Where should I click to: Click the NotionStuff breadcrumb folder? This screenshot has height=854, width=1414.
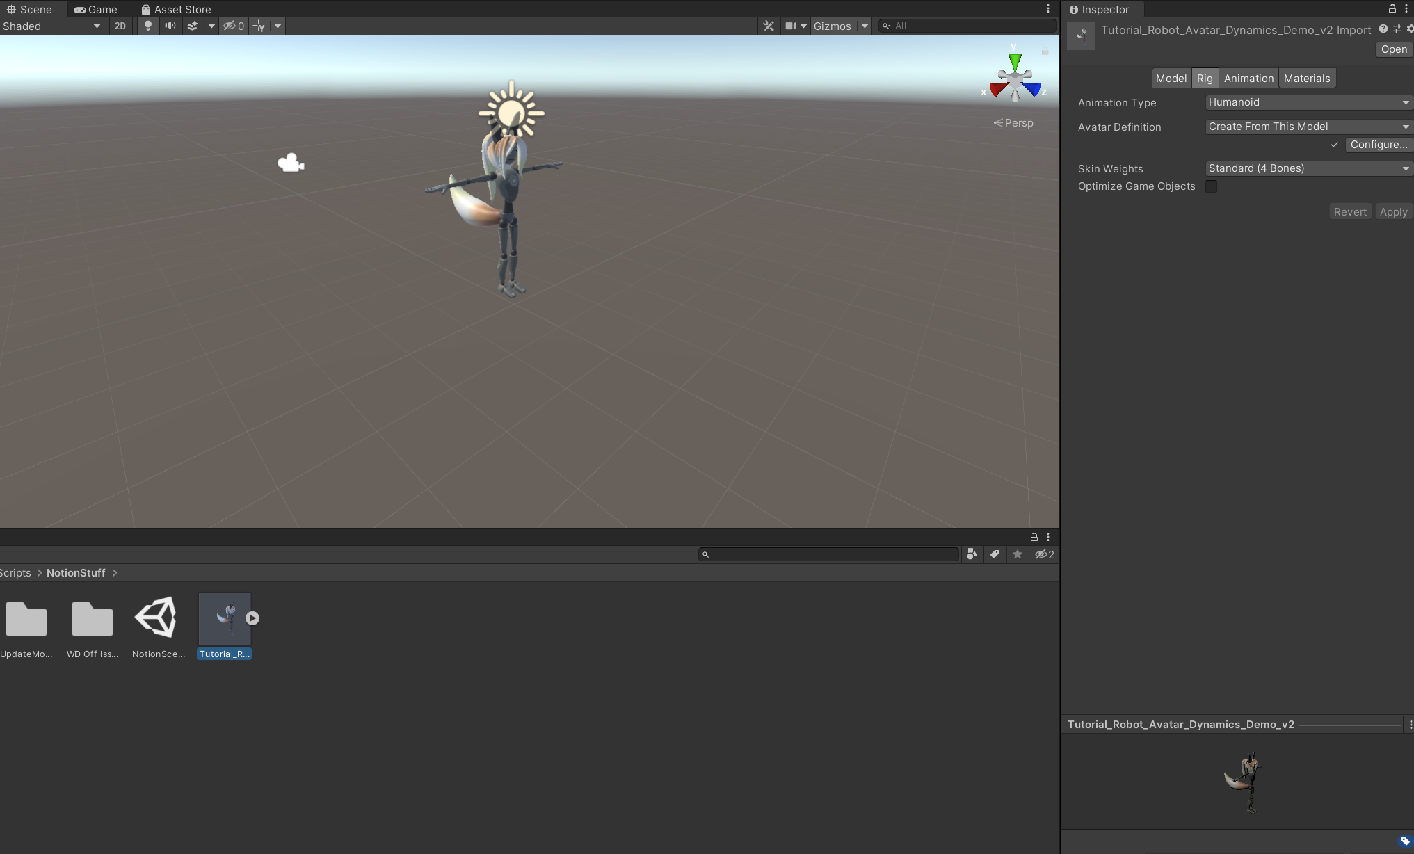76,573
